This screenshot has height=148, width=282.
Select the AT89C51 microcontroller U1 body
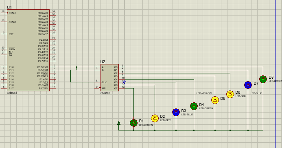point(28,50)
